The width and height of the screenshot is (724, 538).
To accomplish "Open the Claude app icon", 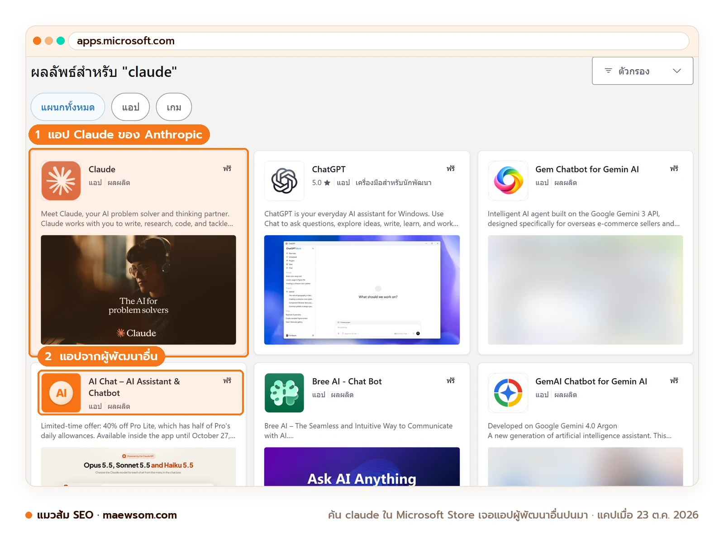I will click(x=61, y=181).
